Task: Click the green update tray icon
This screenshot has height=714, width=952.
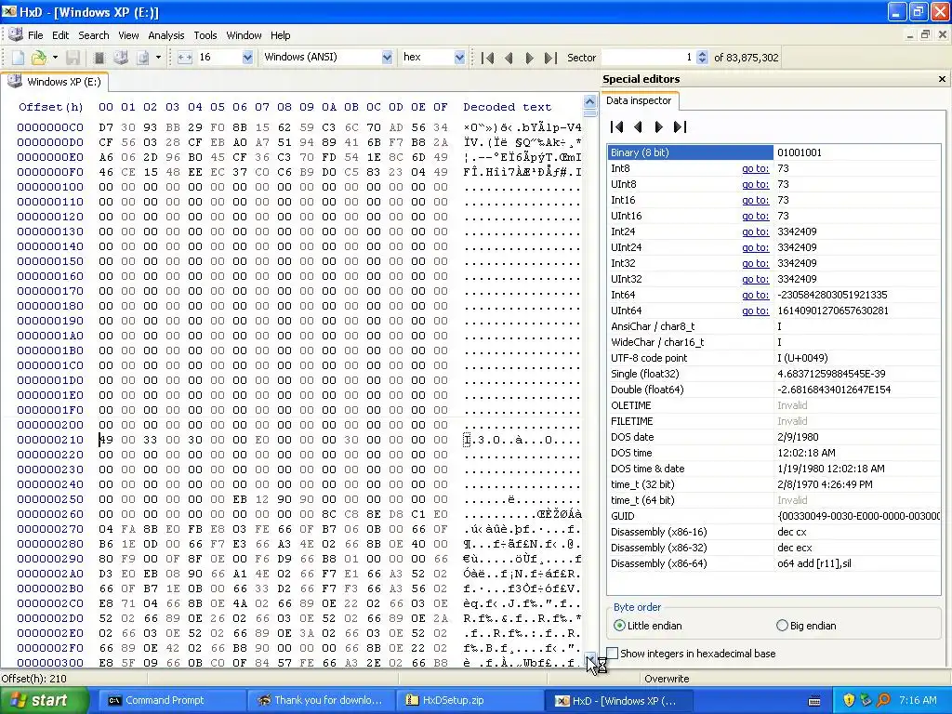Action: (866, 700)
